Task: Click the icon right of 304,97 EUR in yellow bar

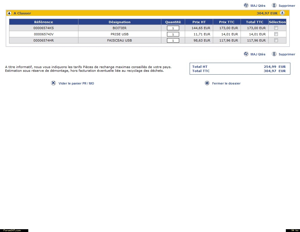Action: click(x=282, y=13)
